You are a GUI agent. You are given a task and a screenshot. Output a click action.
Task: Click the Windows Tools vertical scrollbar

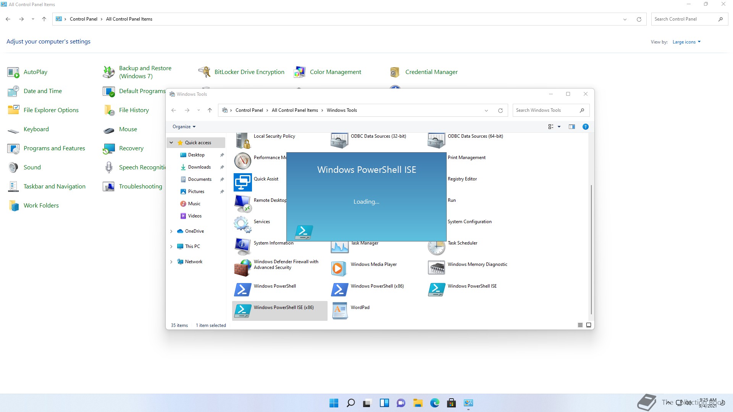(591, 250)
